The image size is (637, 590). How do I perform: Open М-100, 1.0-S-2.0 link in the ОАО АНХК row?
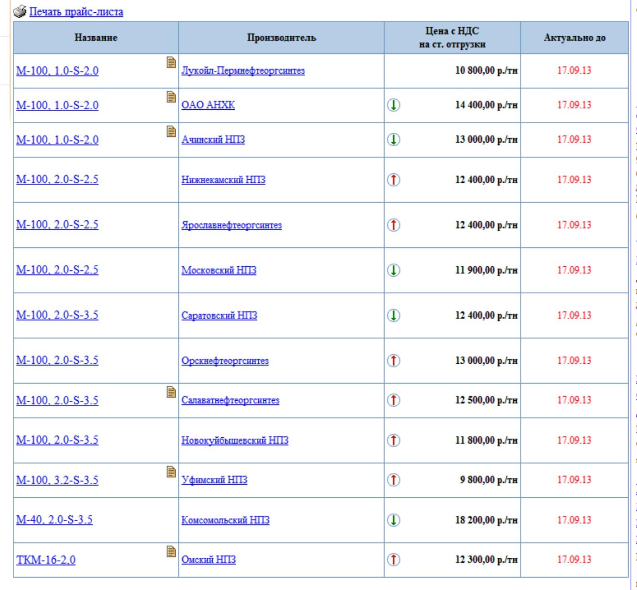coord(57,105)
